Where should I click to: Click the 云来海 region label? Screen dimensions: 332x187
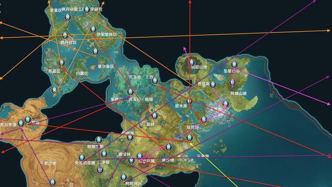pyautogui.click(x=203, y=156)
